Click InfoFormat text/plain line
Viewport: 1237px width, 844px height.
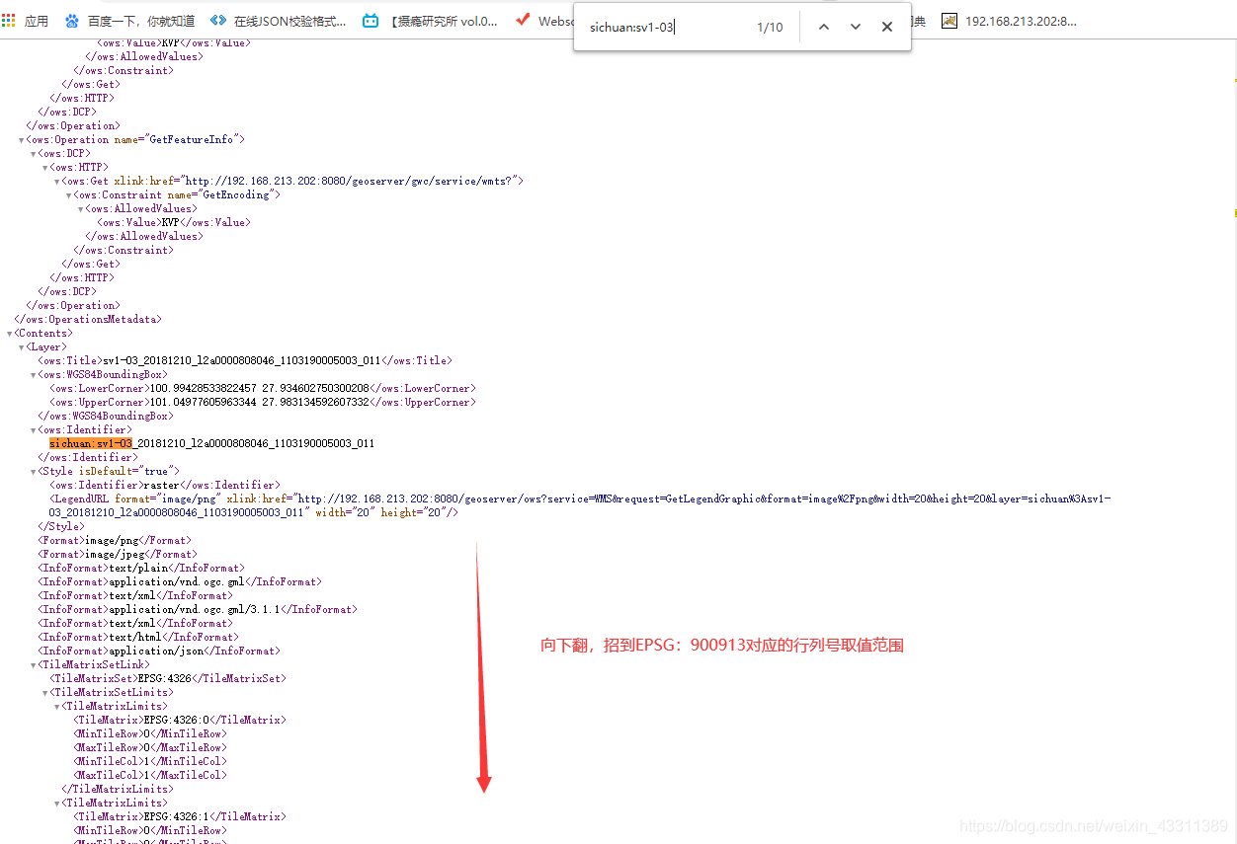(x=141, y=569)
